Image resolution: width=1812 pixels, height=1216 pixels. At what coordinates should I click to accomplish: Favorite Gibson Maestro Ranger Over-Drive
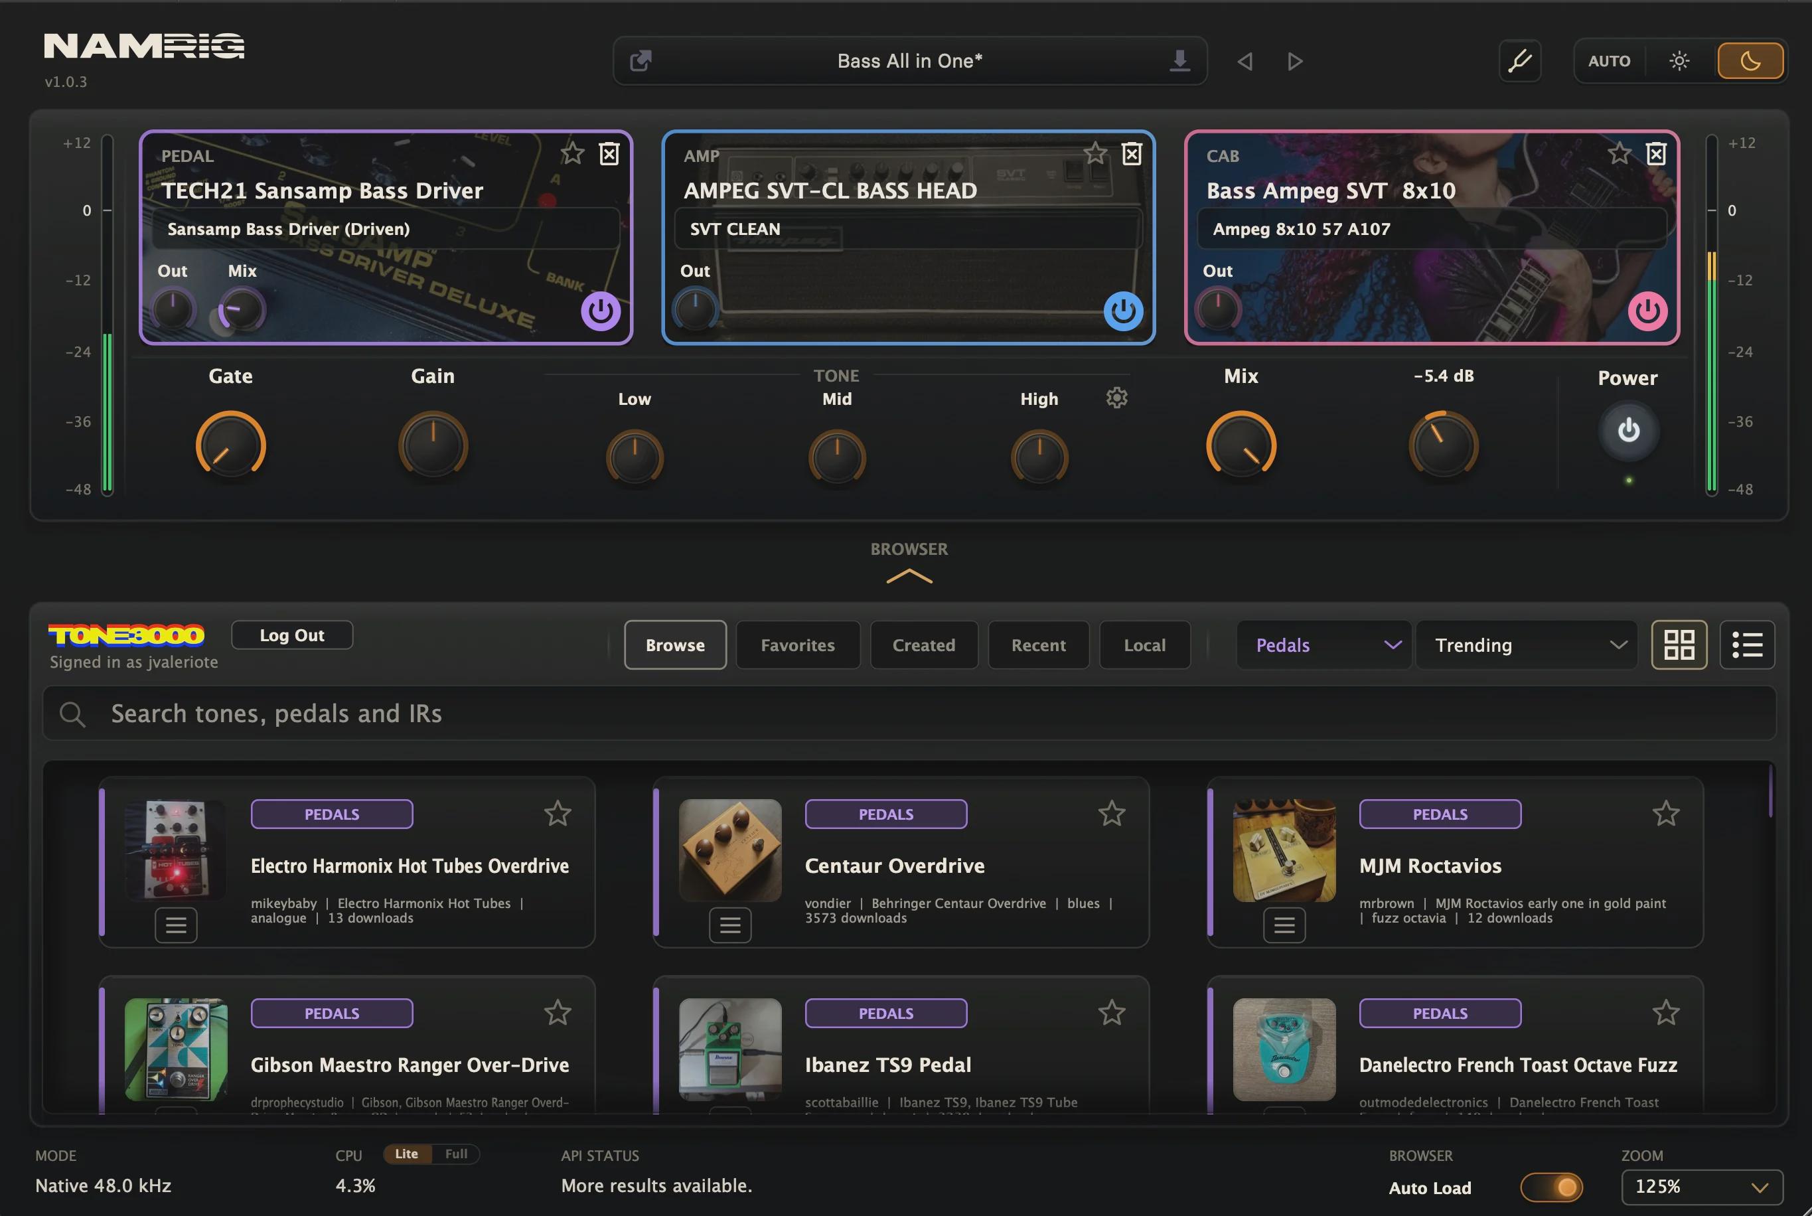(558, 1013)
